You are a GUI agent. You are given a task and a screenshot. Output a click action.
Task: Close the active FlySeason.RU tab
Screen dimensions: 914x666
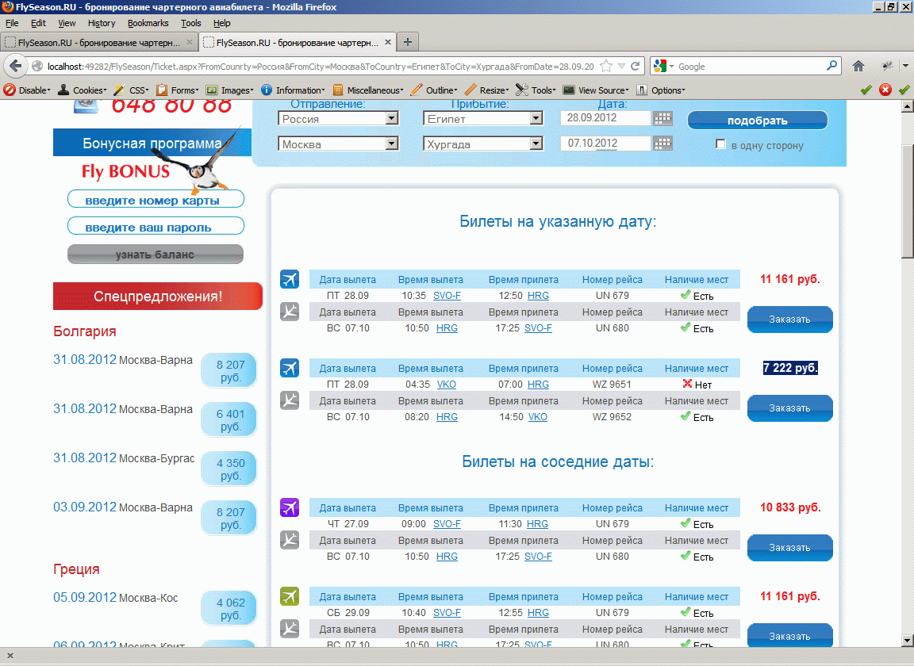coord(388,43)
